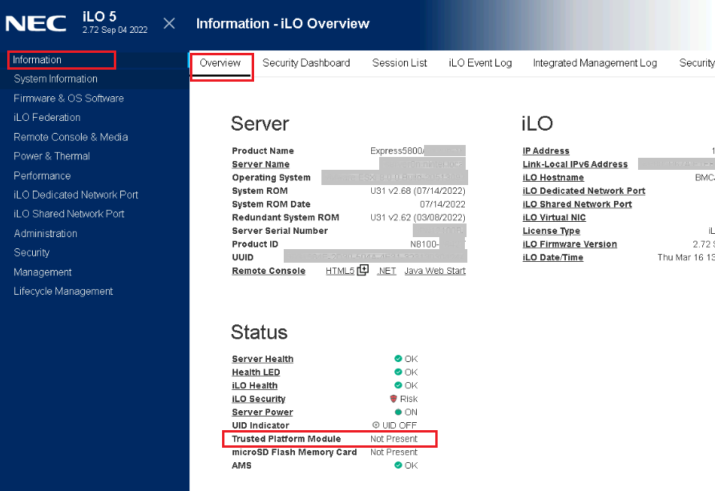Click the Server Health OK status icon
The height and width of the screenshot is (491, 715).
click(x=398, y=359)
